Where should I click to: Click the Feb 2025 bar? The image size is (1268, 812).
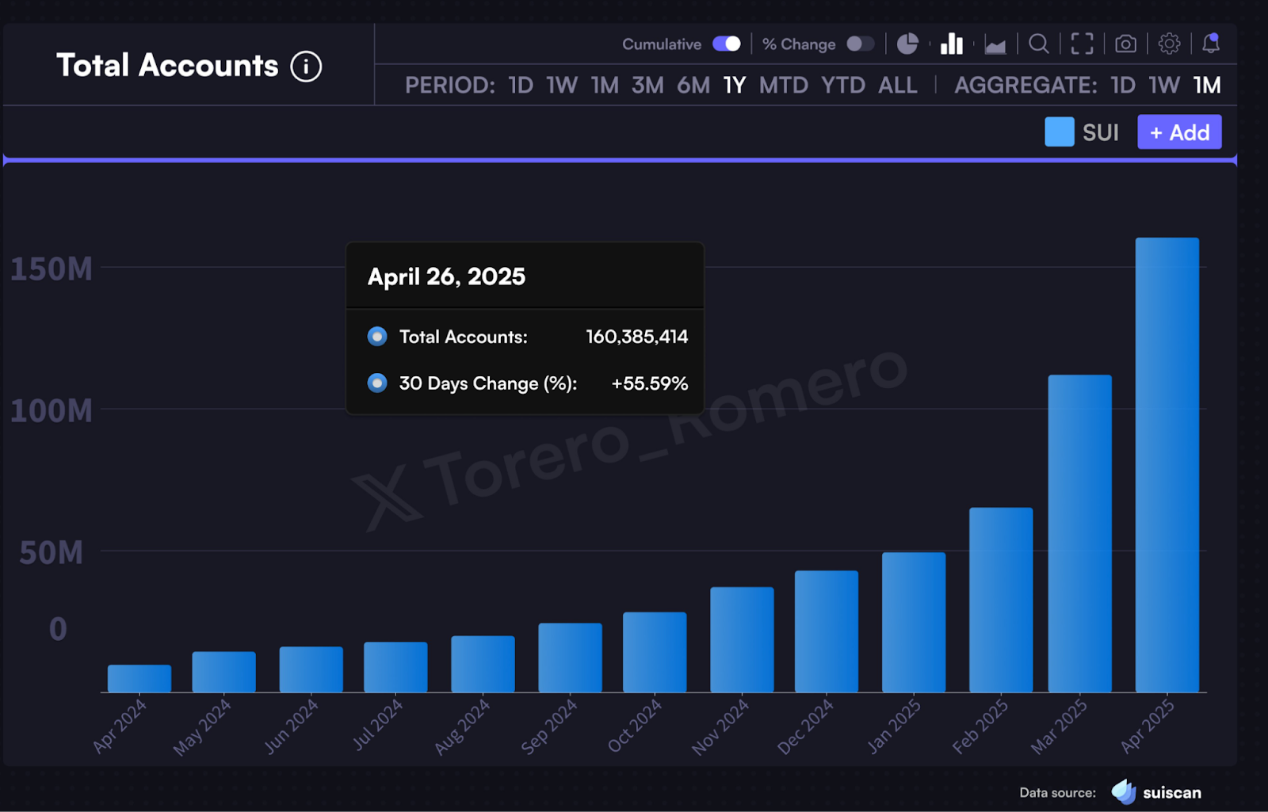[1001, 600]
